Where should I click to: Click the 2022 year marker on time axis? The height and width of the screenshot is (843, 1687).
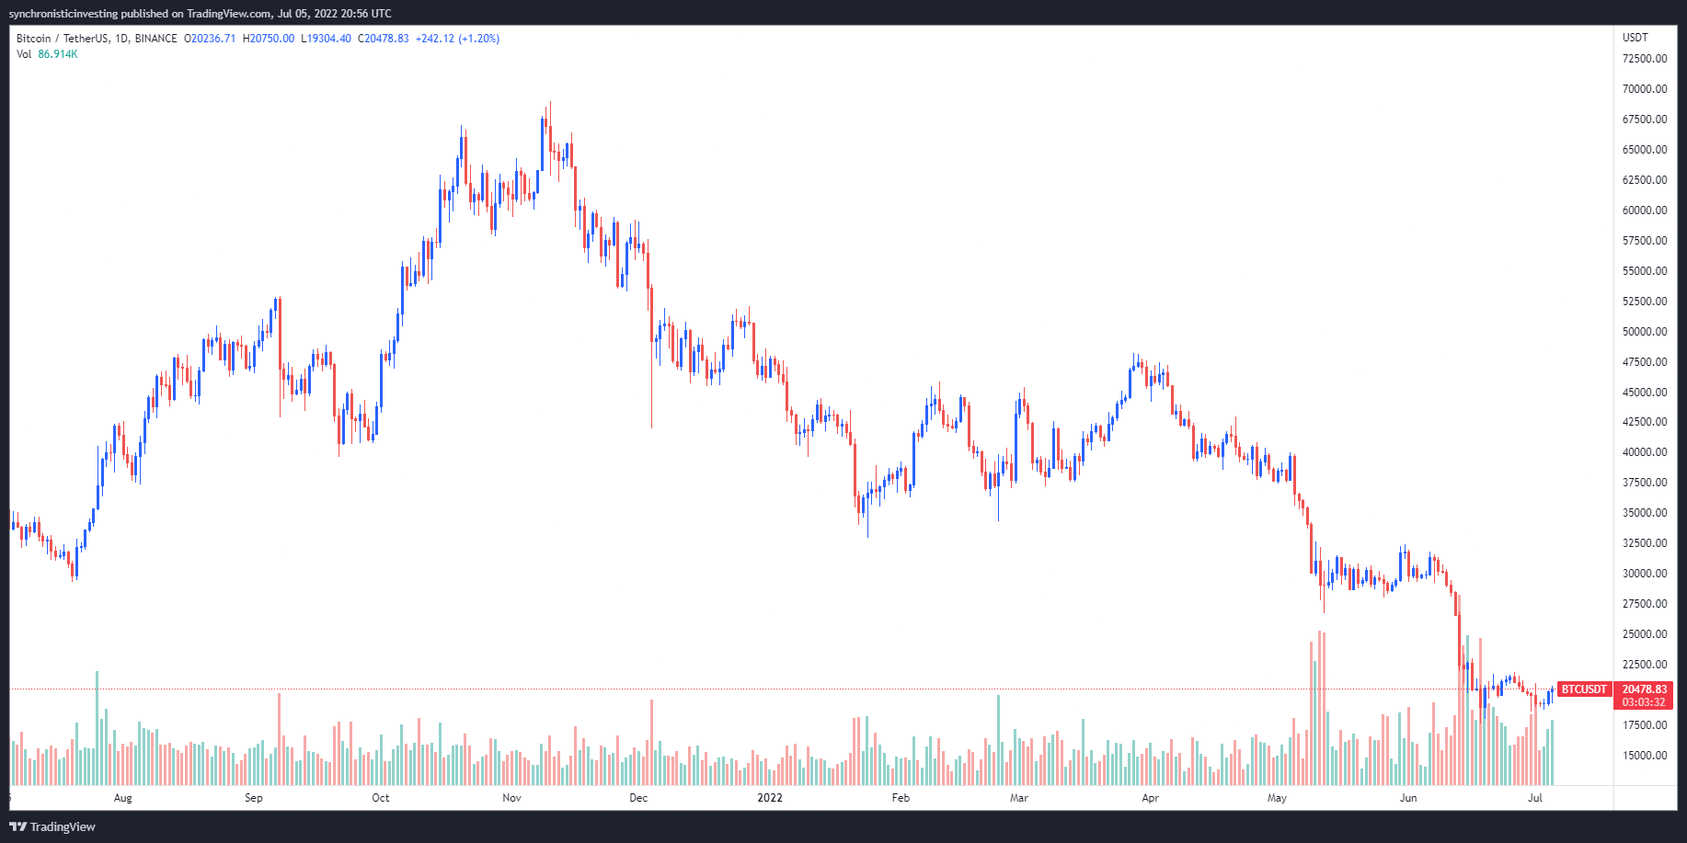(x=770, y=798)
